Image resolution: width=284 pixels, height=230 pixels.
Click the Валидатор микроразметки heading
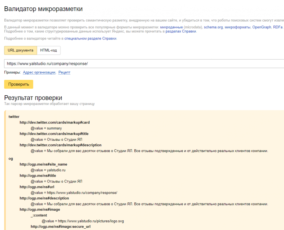[43, 9]
